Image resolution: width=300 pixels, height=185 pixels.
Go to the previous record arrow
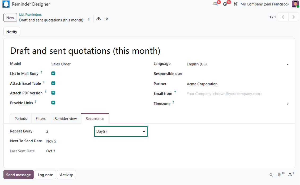tap(283, 17)
